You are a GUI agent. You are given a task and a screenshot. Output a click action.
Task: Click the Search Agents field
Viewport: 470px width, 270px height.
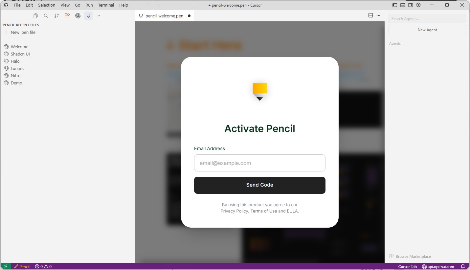click(x=427, y=19)
